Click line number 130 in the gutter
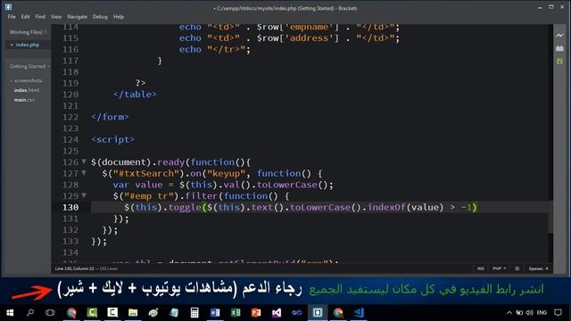Viewport: 571px width, 321px height. click(70, 207)
